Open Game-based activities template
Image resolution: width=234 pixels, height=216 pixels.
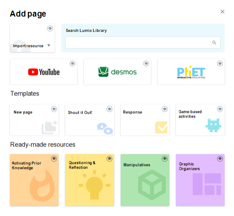200,120
